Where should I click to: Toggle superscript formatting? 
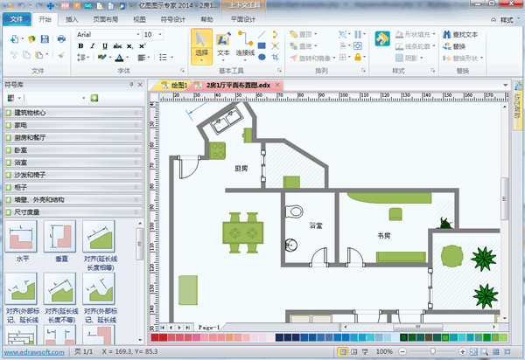click(142, 46)
